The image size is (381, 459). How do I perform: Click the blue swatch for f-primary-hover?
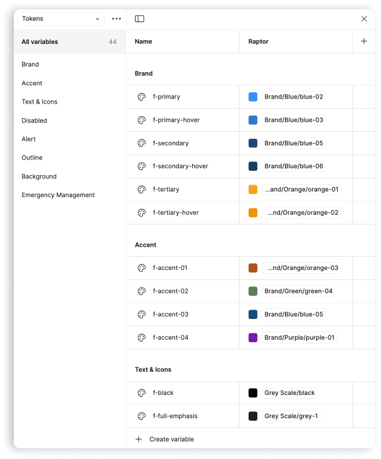click(x=253, y=120)
